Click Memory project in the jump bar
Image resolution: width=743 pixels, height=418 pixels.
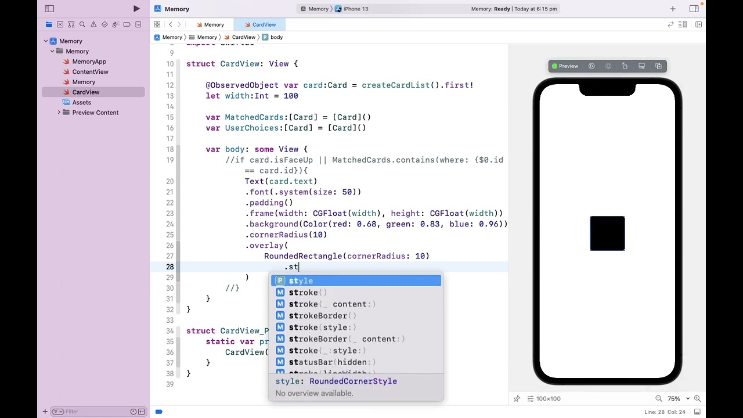[168, 37]
